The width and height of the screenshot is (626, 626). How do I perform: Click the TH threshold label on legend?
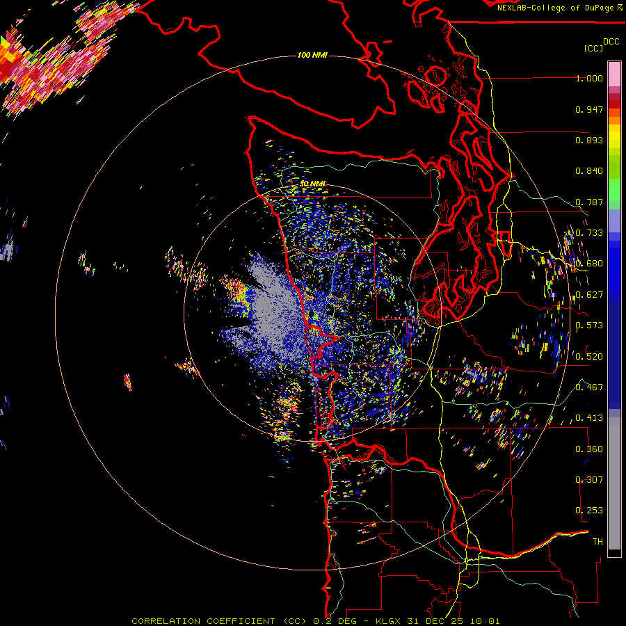tap(597, 542)
